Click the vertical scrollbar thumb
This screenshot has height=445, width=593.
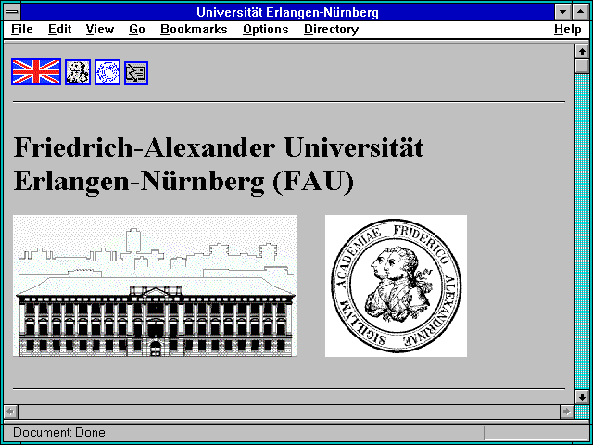coord(582,66)
